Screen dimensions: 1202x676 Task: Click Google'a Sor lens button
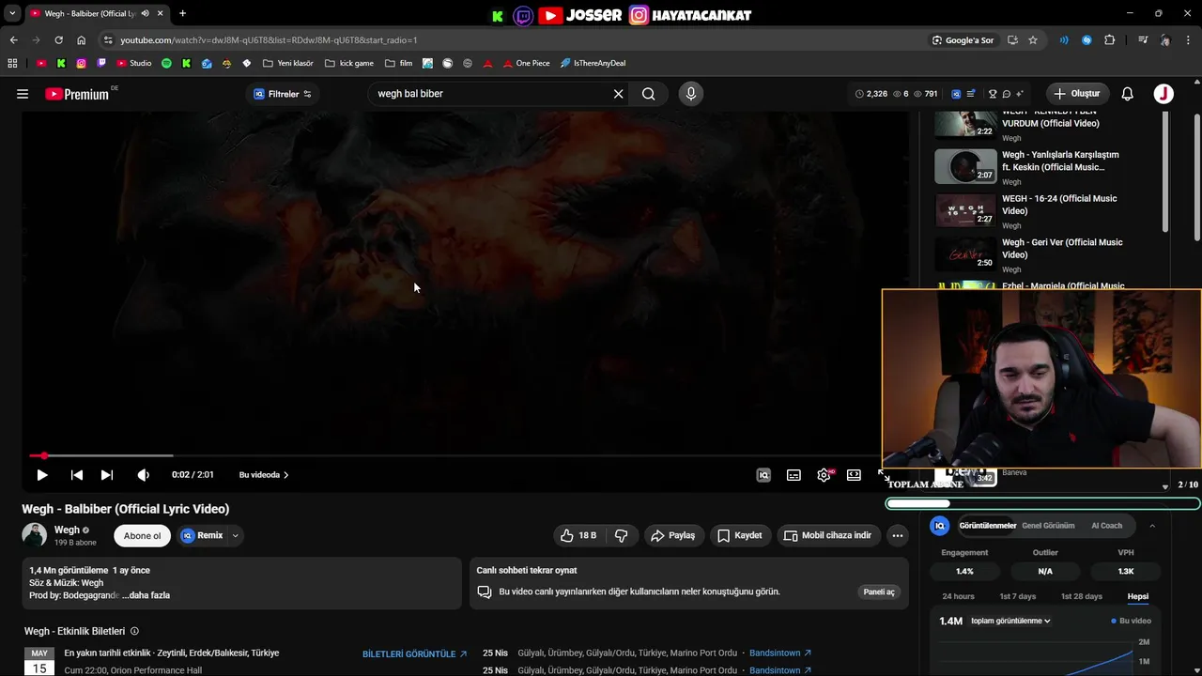click(x=963, y=40)
